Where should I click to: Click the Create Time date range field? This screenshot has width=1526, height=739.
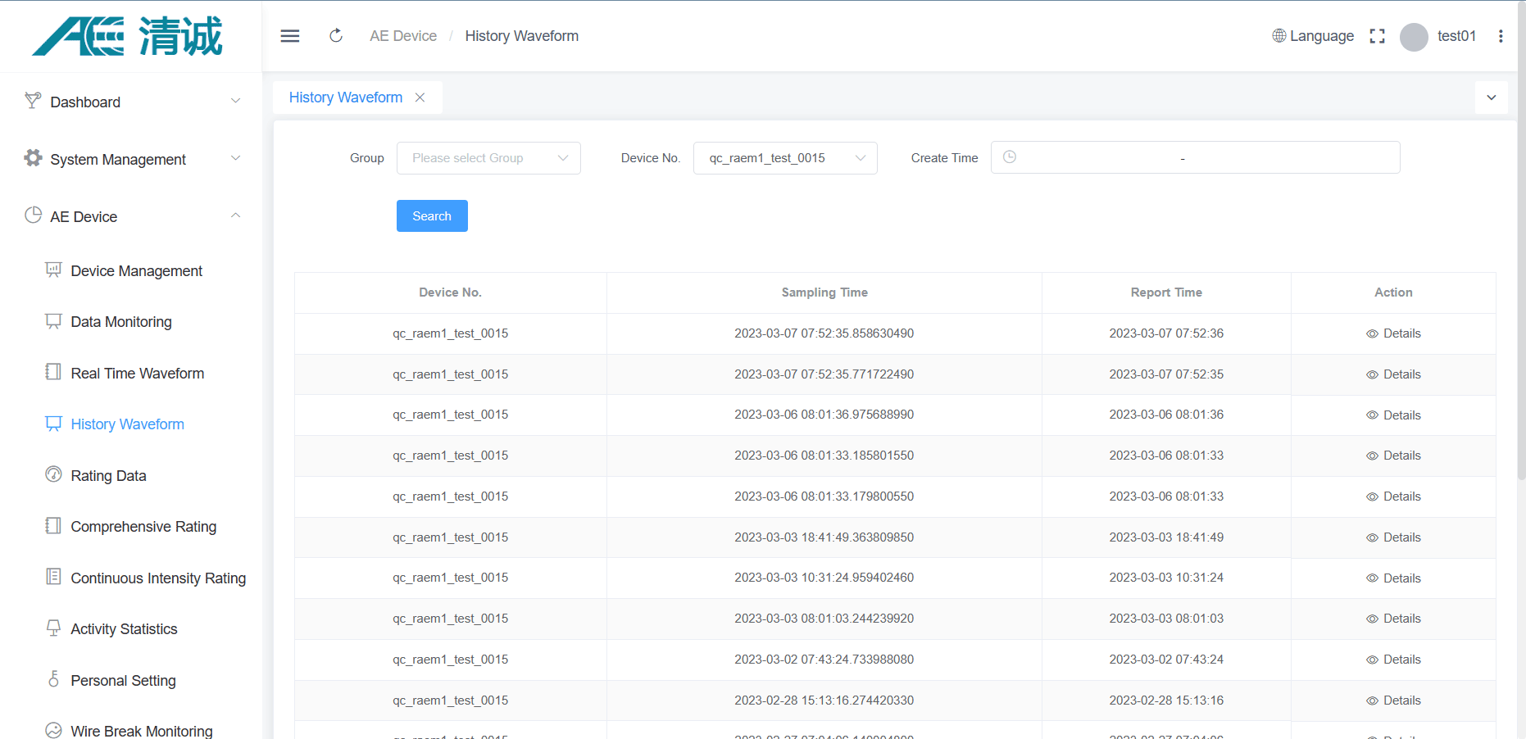point(1194,157)
